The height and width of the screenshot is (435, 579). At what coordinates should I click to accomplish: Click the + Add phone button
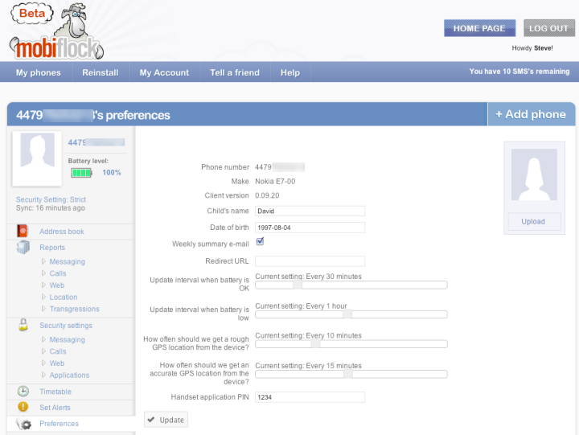tap(531, 114)
